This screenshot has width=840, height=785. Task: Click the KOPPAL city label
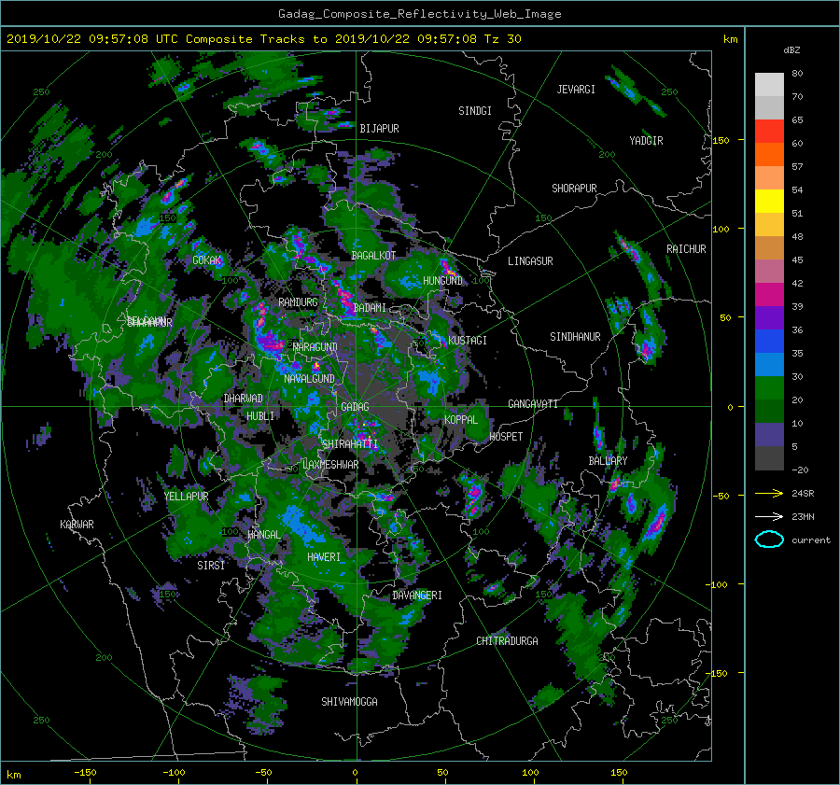tap(461, 420)
